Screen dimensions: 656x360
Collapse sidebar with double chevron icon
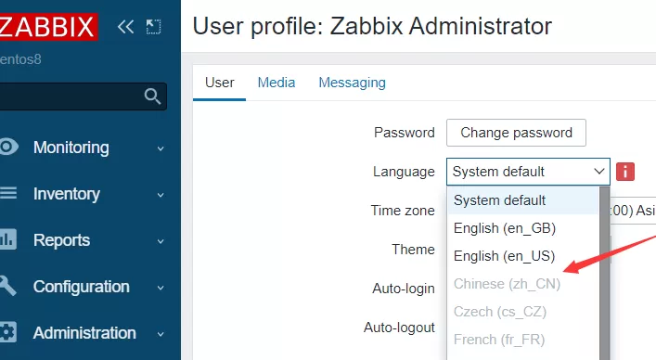(x=125, y=27)
